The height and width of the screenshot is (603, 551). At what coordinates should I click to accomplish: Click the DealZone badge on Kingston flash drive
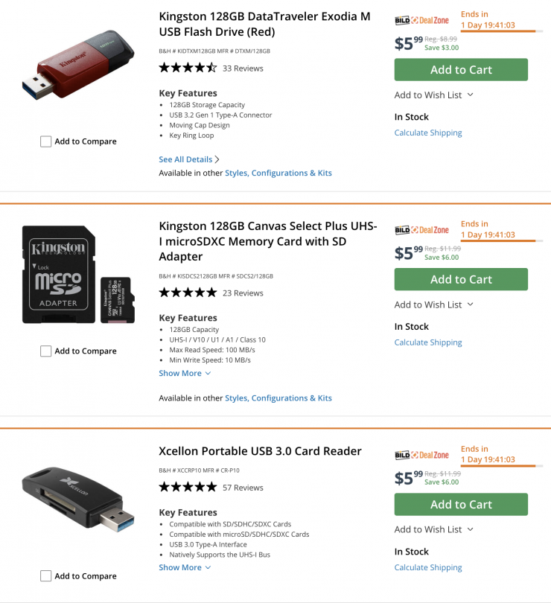tap(421, 20)
